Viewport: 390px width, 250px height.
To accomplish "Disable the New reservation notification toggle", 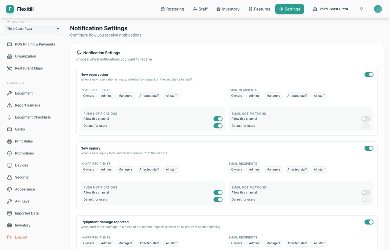I will 369,74.
